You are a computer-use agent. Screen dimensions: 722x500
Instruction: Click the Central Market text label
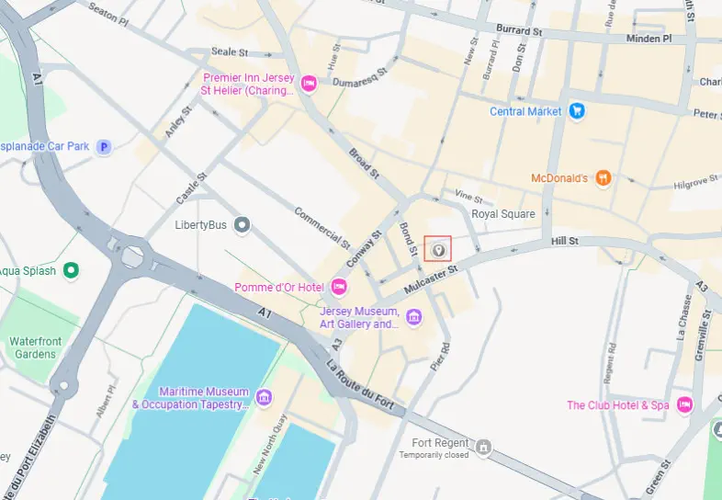pos(525,111)
